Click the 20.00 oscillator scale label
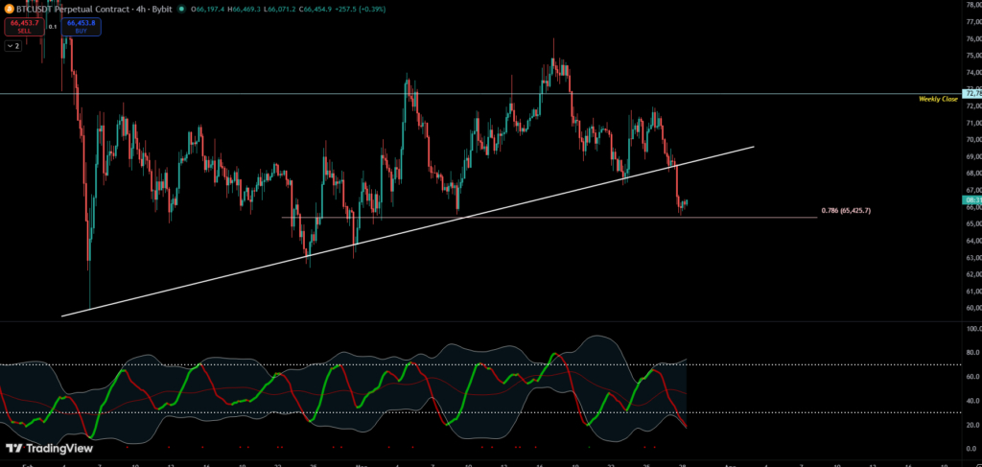Screen dimensions: 982x467 [973, 425]
